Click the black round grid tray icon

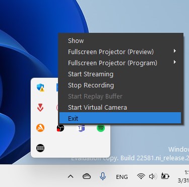(x=40, y=148)
